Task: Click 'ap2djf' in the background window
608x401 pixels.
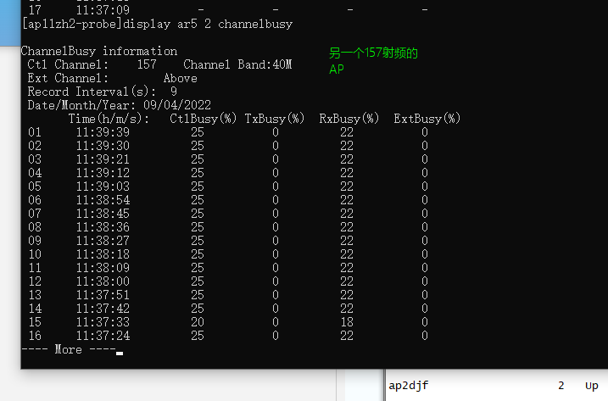Action: coord(409,386)
